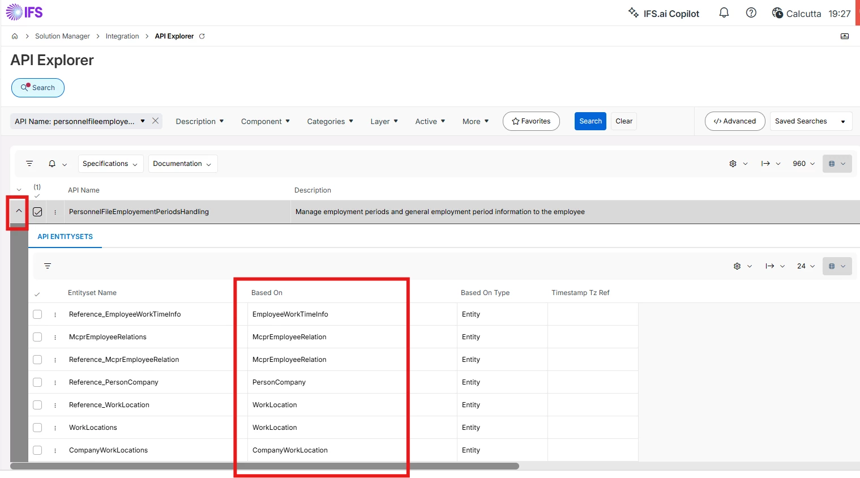Click the IFS logo

click(24, 12)
